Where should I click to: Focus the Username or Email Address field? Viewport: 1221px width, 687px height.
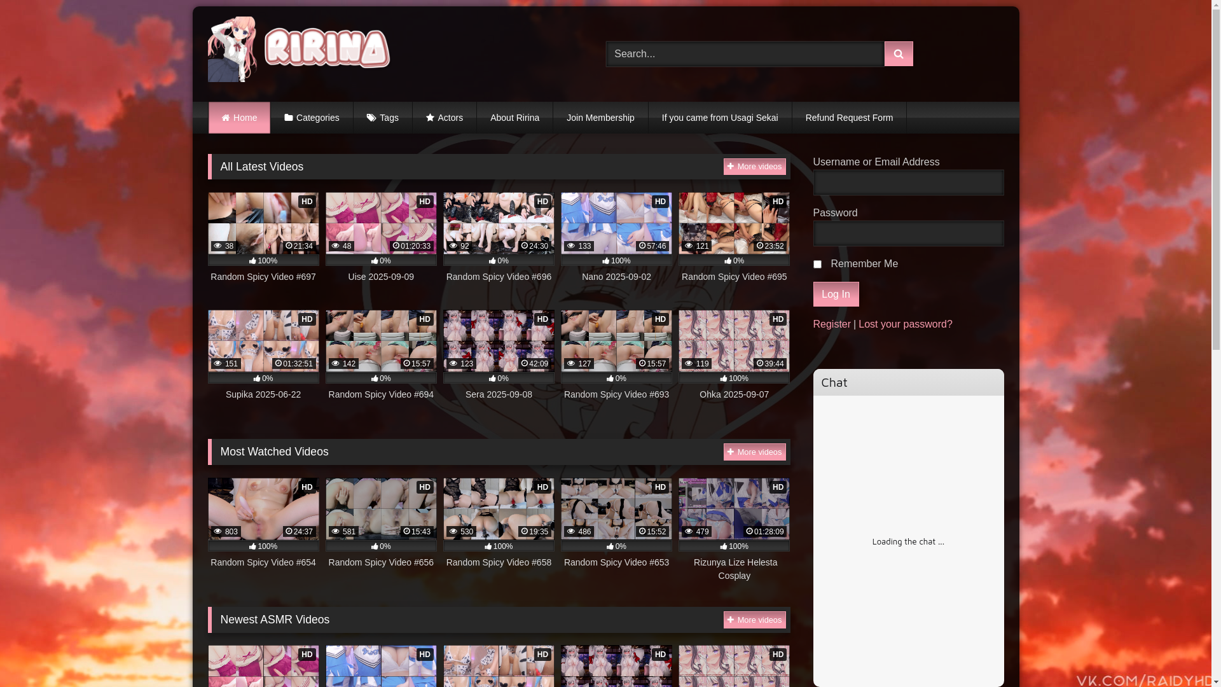pos(908,183)
